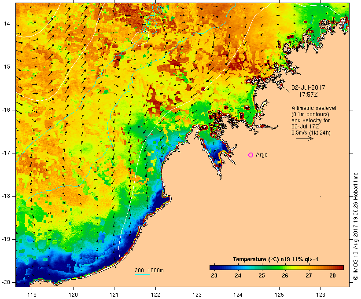The height and width of the screenshot is (299, 361).
Task: Click latitude axis label '-18'
Action: (x=6, y=196)
